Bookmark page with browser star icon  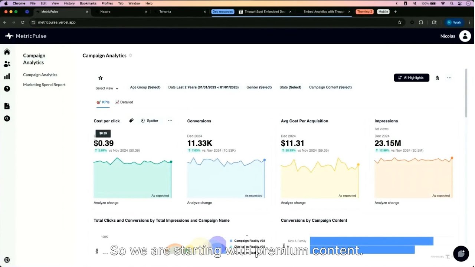tap(400, 22)
